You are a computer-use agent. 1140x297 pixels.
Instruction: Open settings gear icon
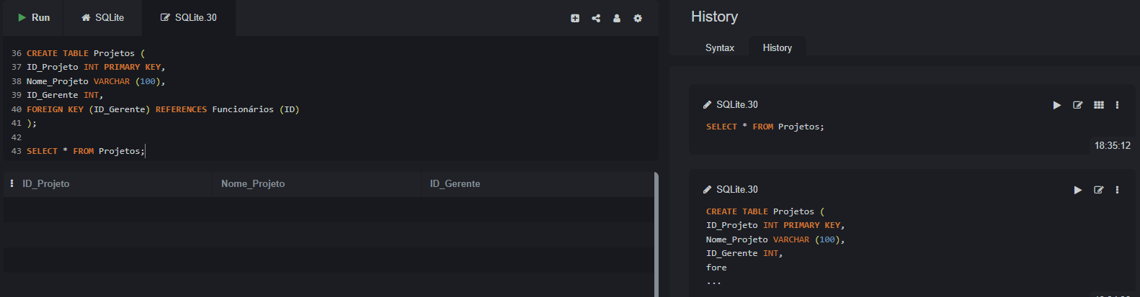coord(638,18)
